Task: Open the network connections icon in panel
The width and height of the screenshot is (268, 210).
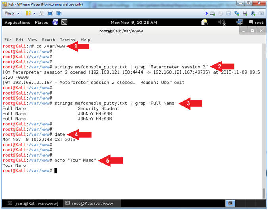Action: pyautogui.click(x=239, y=22)
